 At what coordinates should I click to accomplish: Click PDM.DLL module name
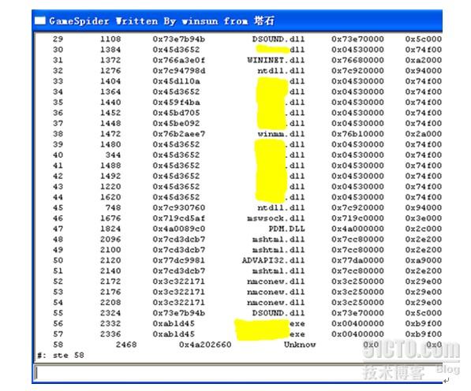pos(286,229)
